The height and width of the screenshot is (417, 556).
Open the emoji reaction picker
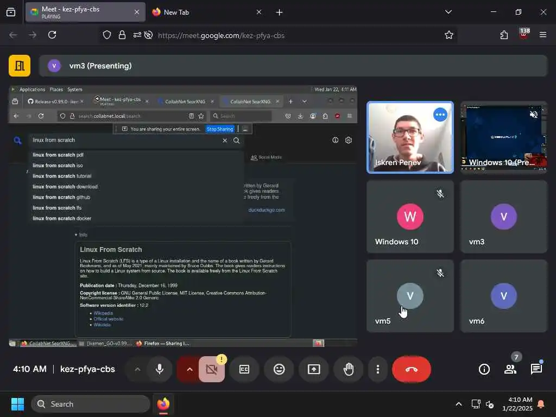point(279,369)
